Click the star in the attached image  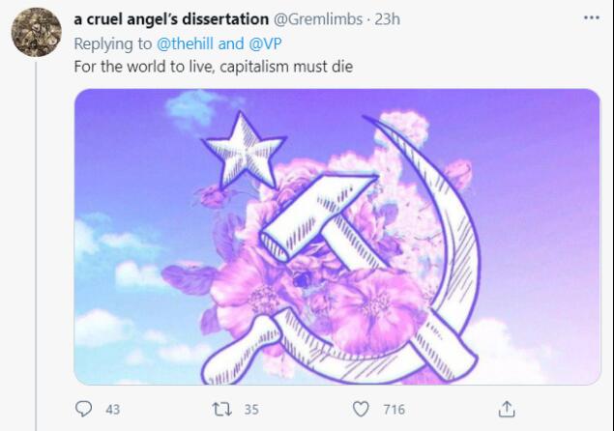tap(245, 151)
